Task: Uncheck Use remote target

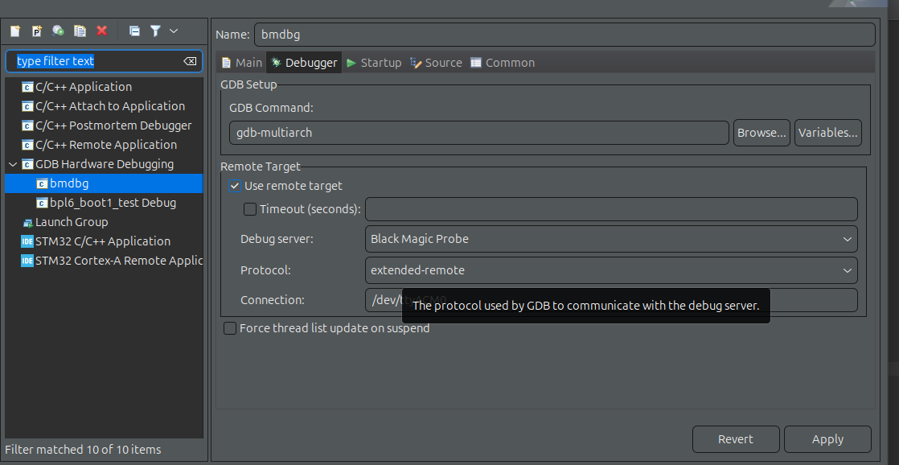Action: (235, 185)
